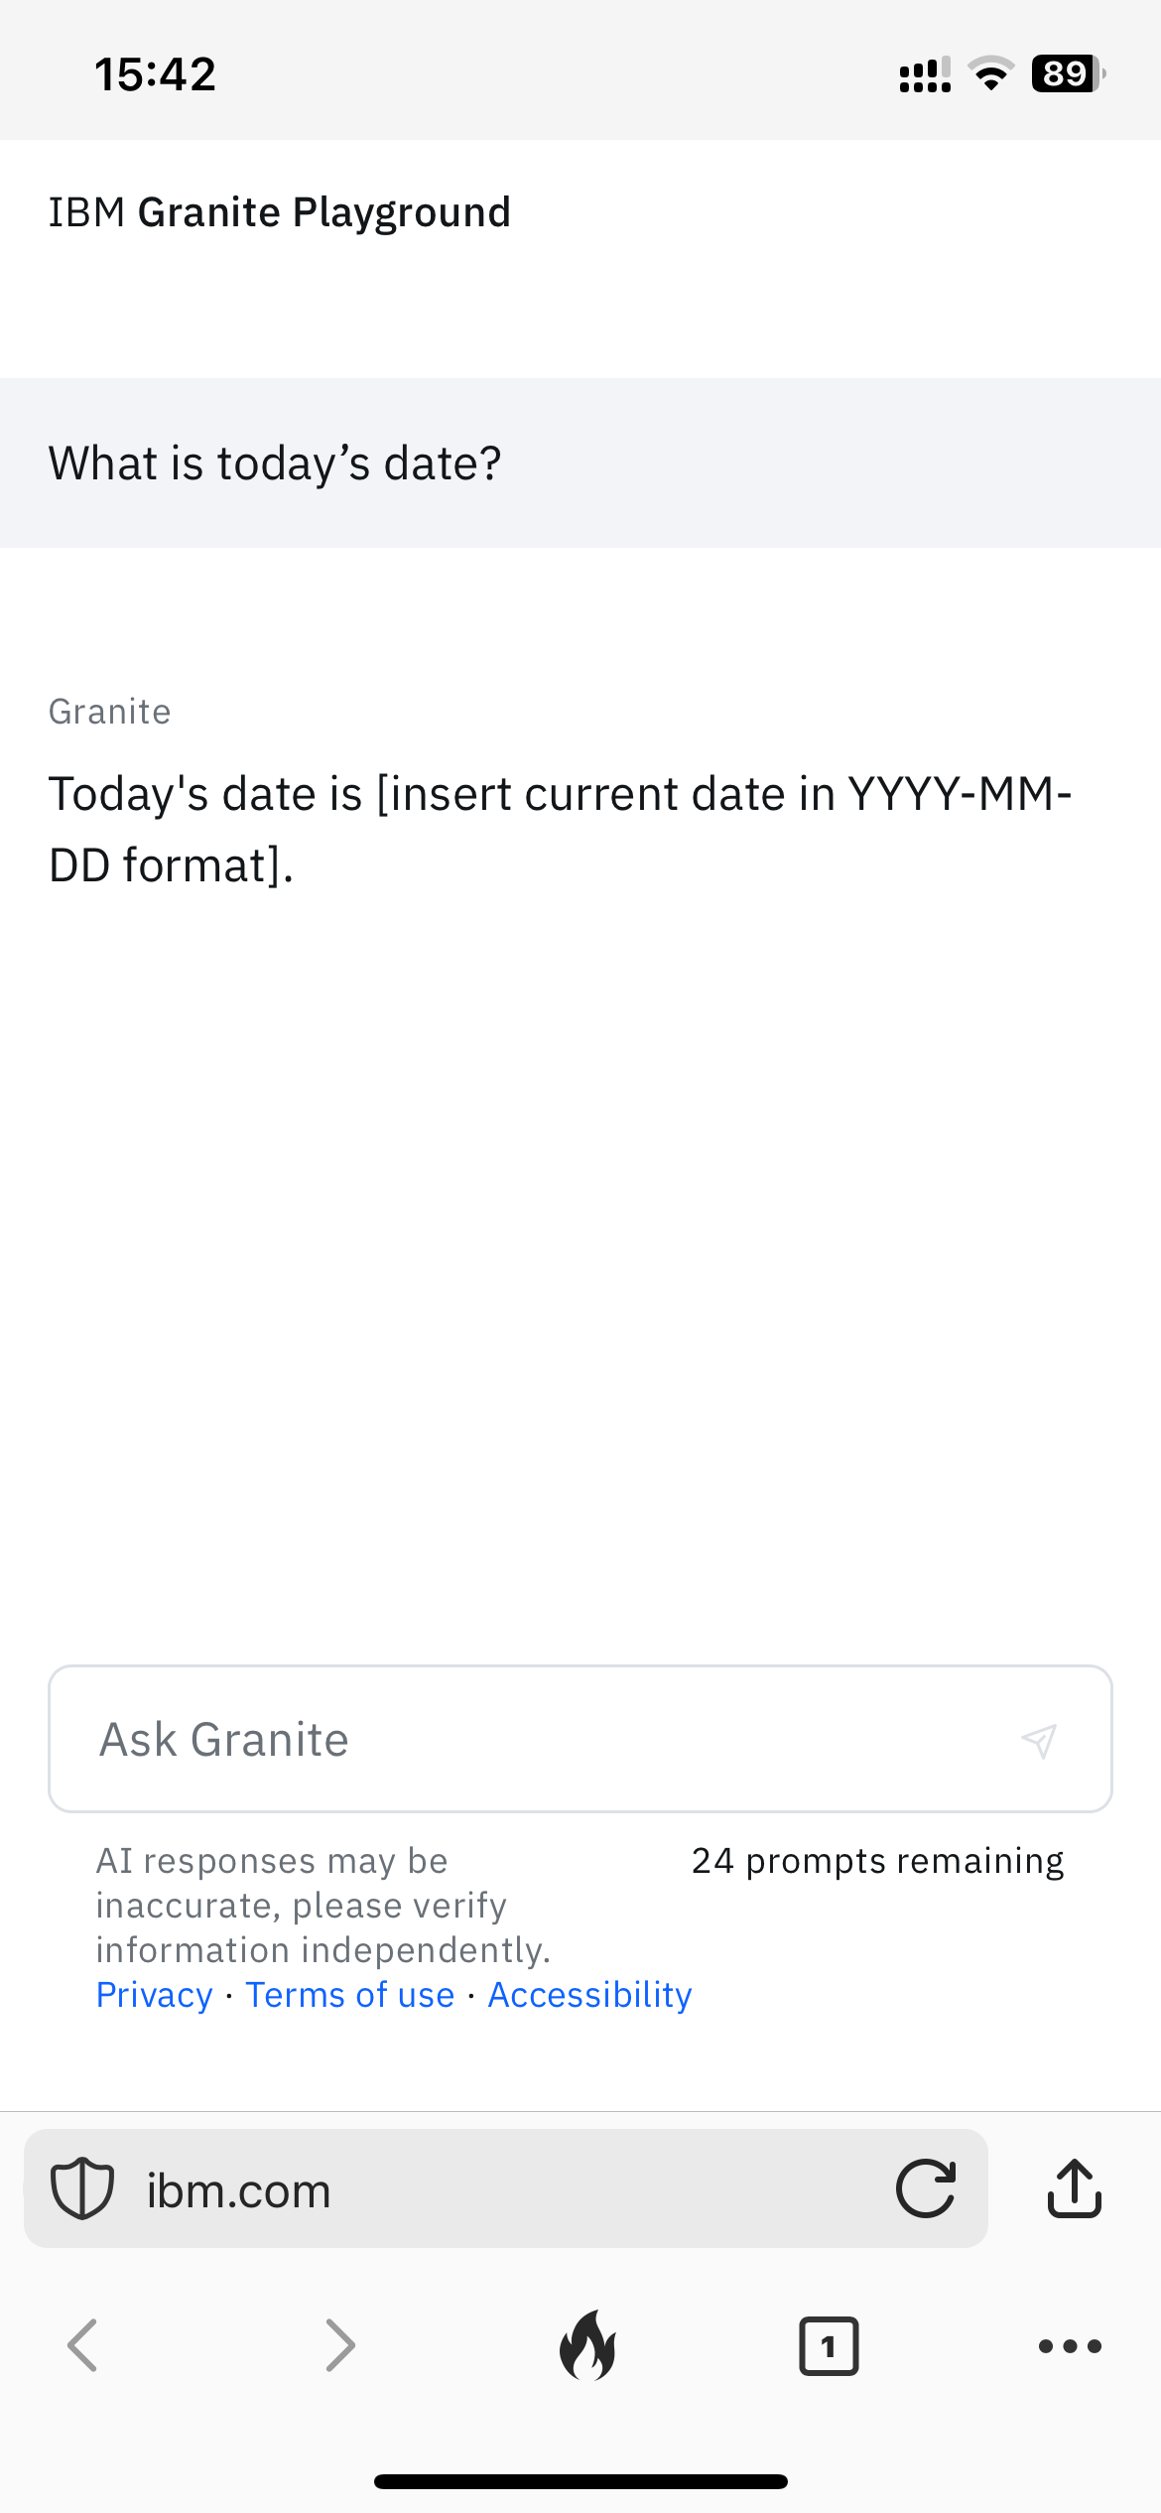
Task: Open the three-dot browser menu
Action: tap(1070, 2346)
